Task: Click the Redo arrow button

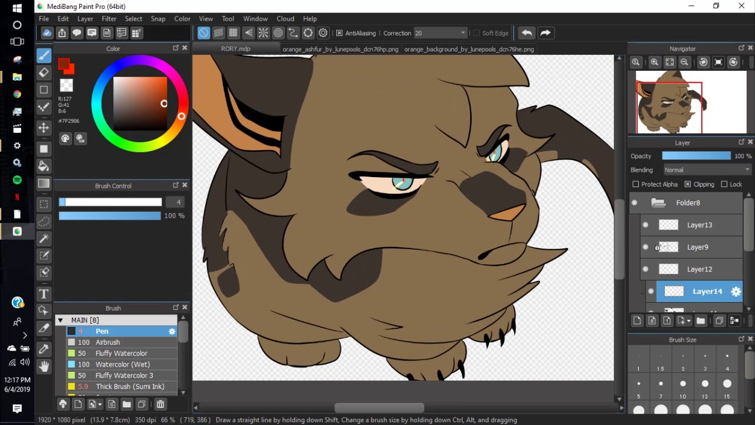Action: (x=546, y=33)
